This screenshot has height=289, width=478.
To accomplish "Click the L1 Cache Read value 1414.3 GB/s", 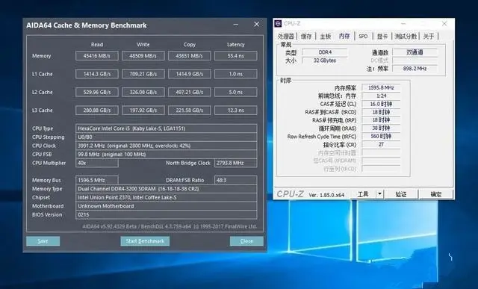I will coord(97,74).
